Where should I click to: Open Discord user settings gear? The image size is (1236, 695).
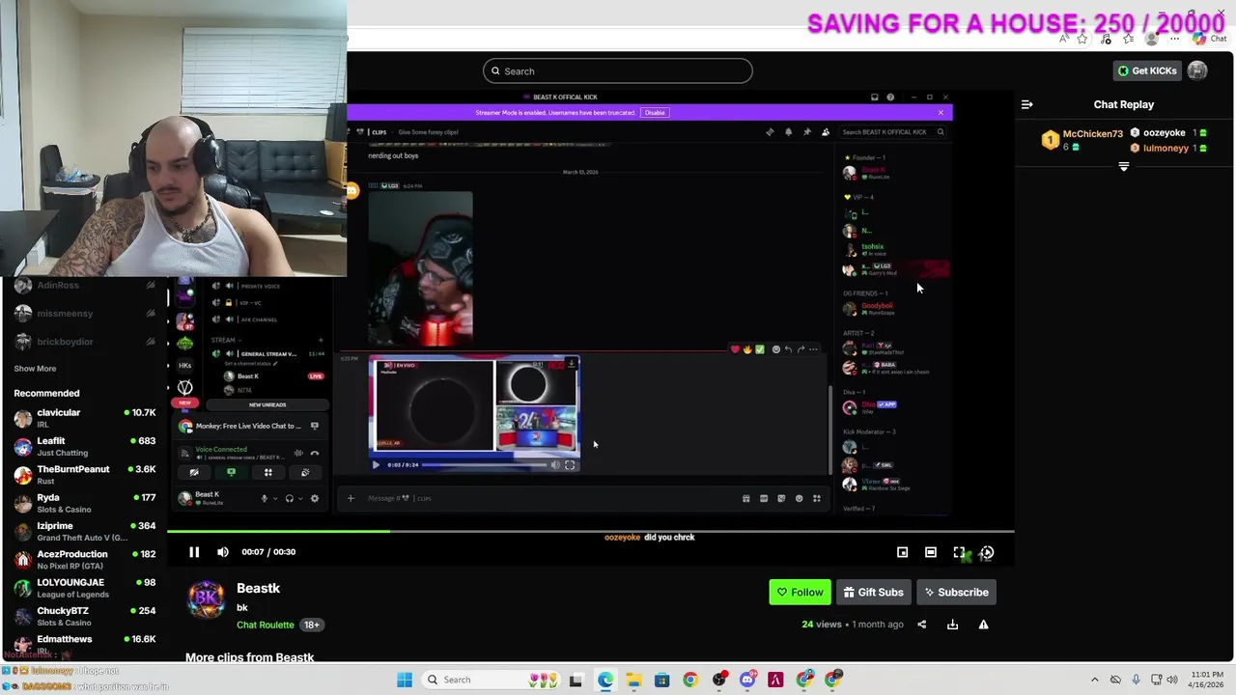[314, 499]
